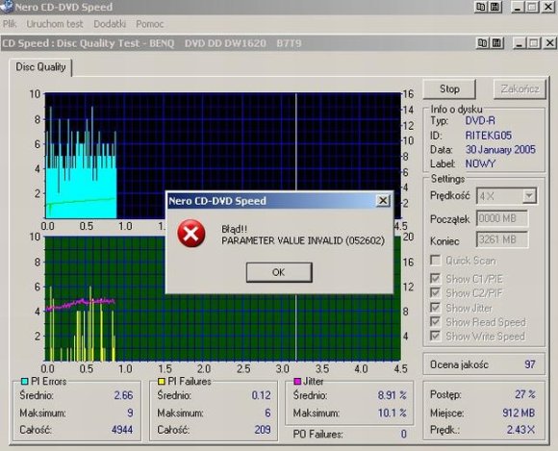Click the Prędk. value 2.43X
Image resolution: width=558 pixels, height=451 pixels.
click(x=520, y=430)
